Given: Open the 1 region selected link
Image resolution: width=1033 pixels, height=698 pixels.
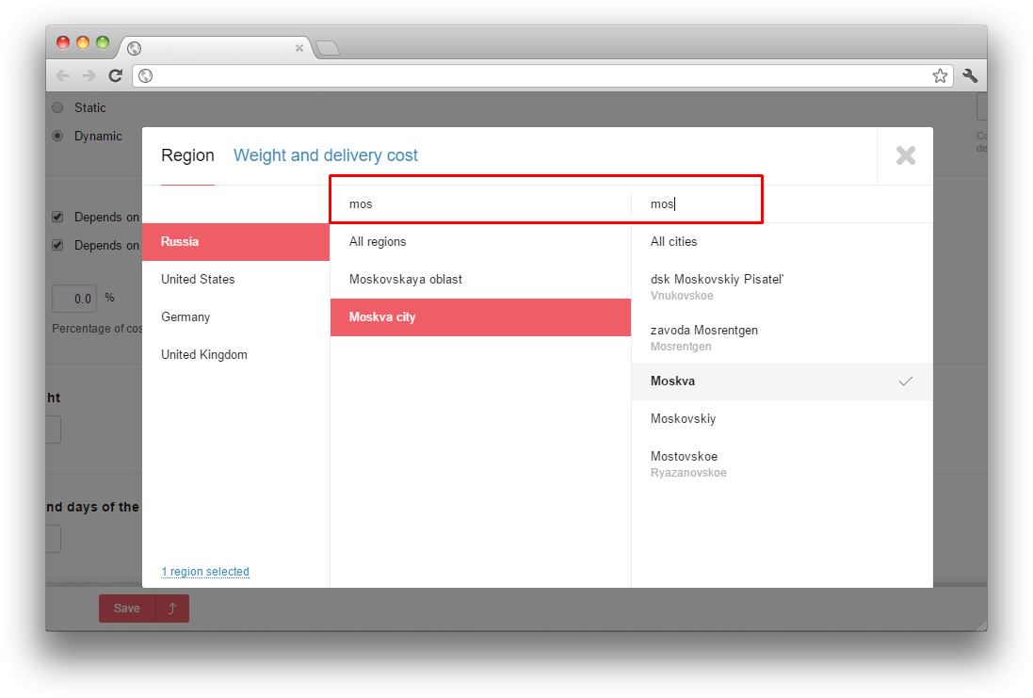Looking at the screenshot, I should click(x=205, y=572).
